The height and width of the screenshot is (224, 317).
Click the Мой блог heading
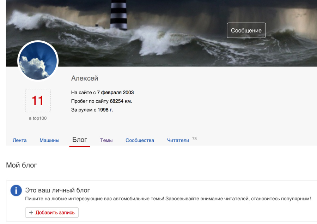point(22,165)
